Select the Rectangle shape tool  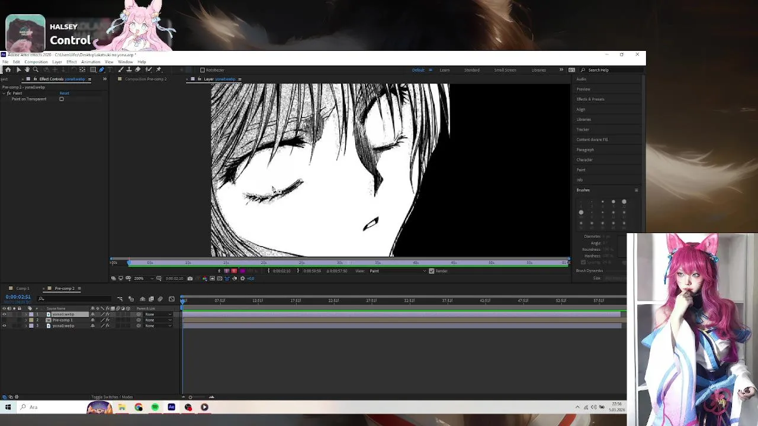coord(93,70)
